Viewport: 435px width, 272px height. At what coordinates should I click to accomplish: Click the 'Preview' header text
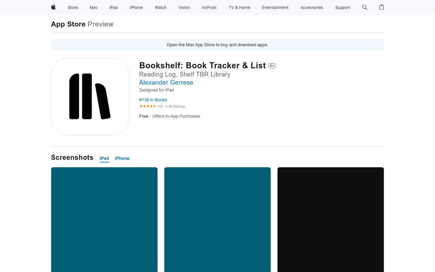(x=101, y=24)
